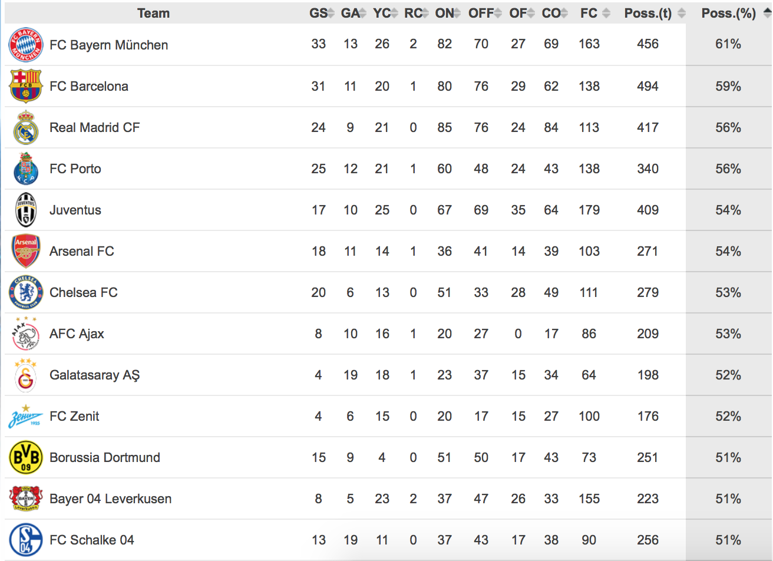Click the FC Schalke 04 badge
773x561 pixels.
click(26, 540)
